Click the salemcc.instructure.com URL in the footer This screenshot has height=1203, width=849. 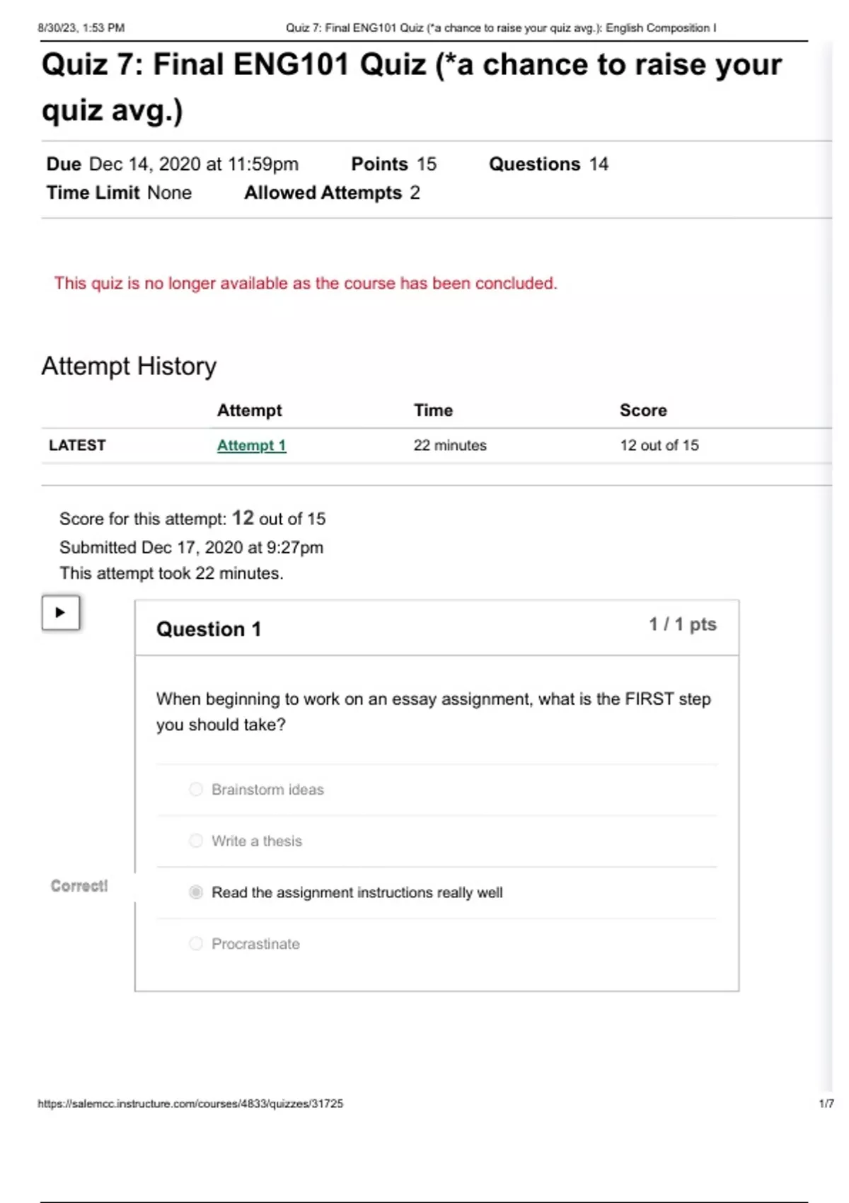tap(190, 1103)
